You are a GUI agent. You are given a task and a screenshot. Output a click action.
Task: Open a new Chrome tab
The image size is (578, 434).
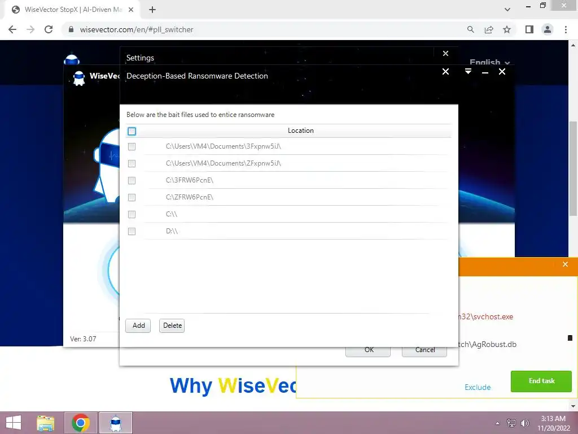(152, 10)
